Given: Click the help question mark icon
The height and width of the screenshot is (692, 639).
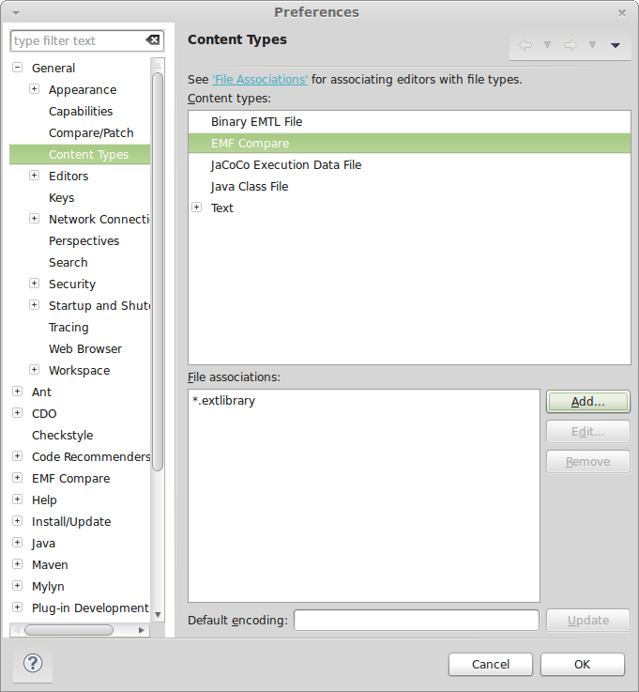Looking at the screenshot, I should click(x=32, y=664).
